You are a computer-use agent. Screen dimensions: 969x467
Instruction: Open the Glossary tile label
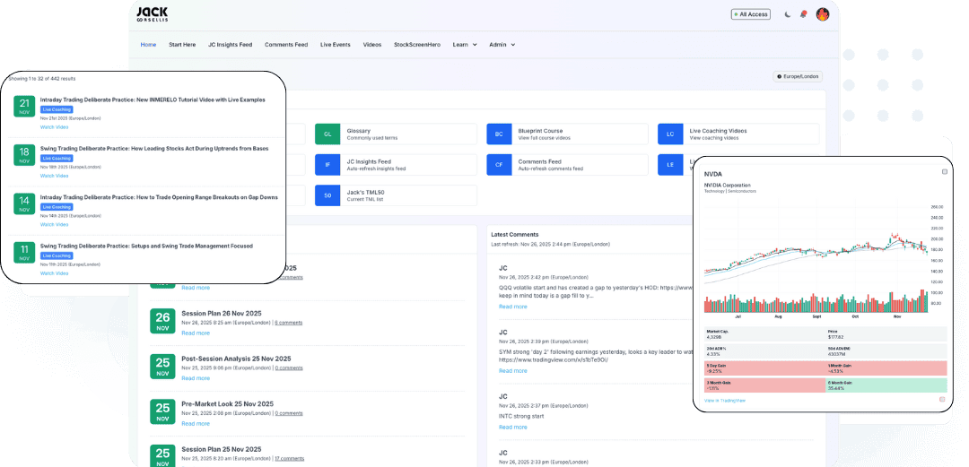pyautogui.click(x=358, y=131)
